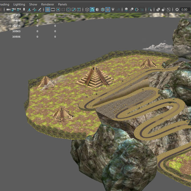The image size is (191, 191).
Task: Open Camera Attributes from the toolbar
Action: [19, 10]
